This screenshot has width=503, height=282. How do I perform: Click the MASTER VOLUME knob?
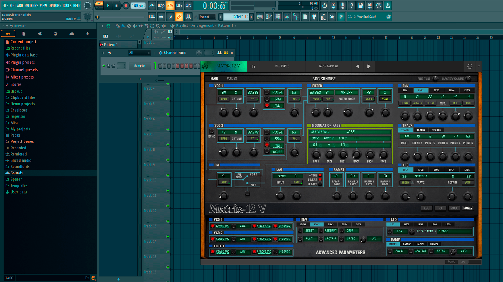(x=468, y=79)
